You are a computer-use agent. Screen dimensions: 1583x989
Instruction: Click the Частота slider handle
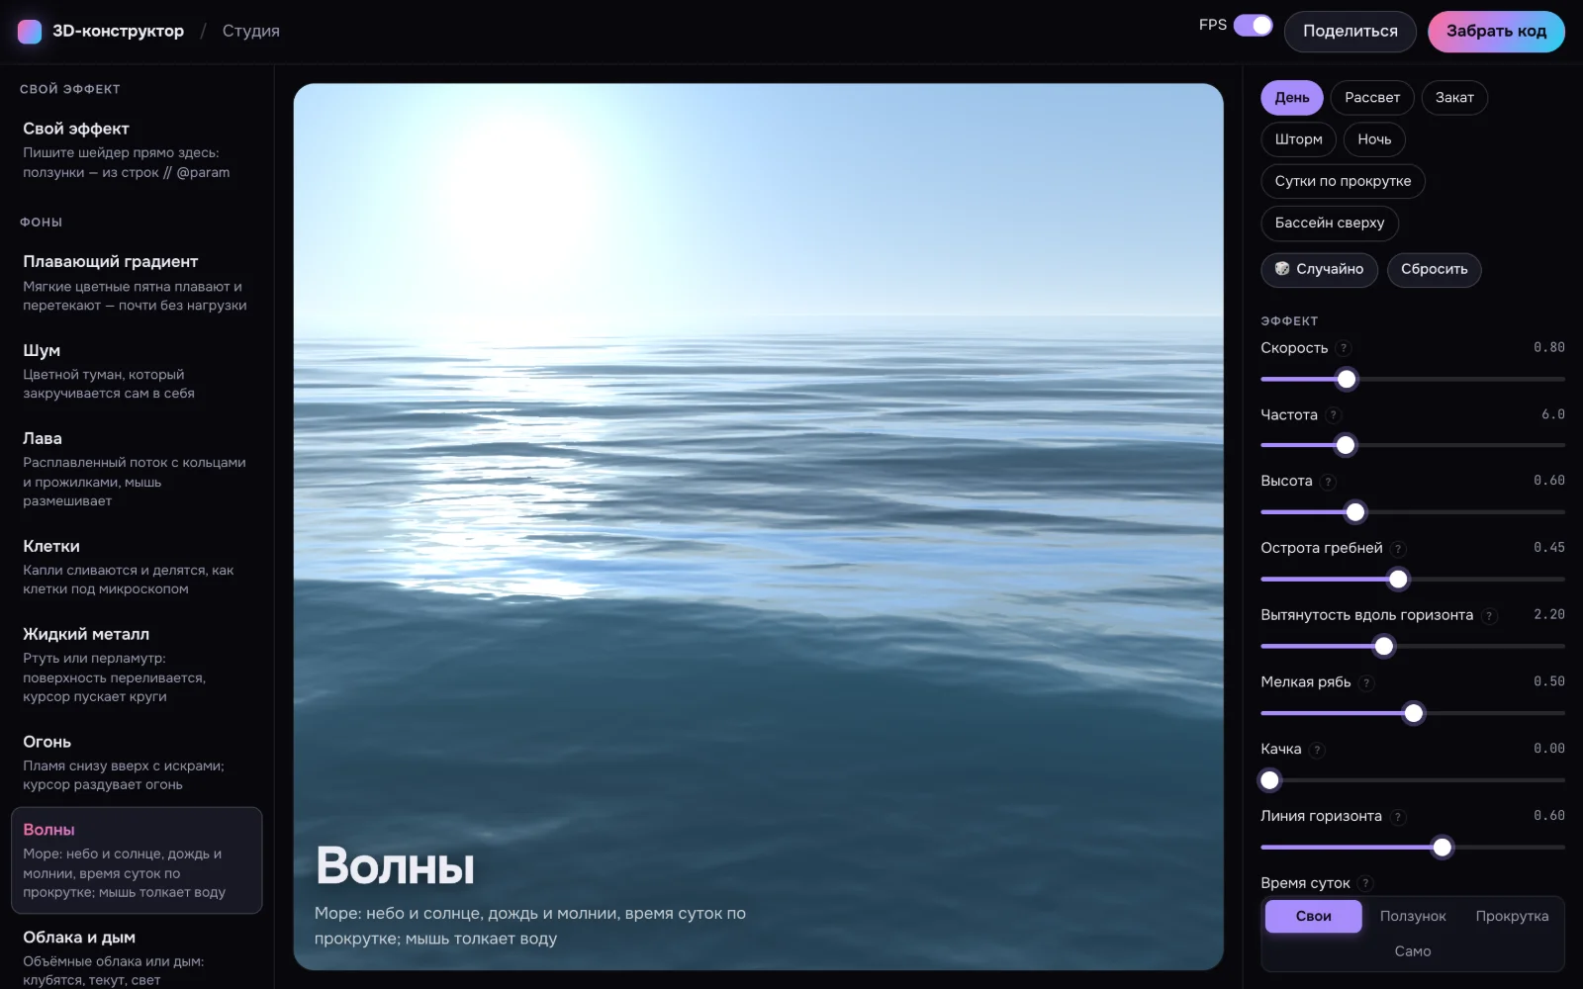(1346, 446)
